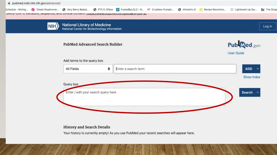Open Schedule - Michig... bookmark
The height and width of the screenshot is (155, 277).
pyautogui.click(x=17, y=9)
